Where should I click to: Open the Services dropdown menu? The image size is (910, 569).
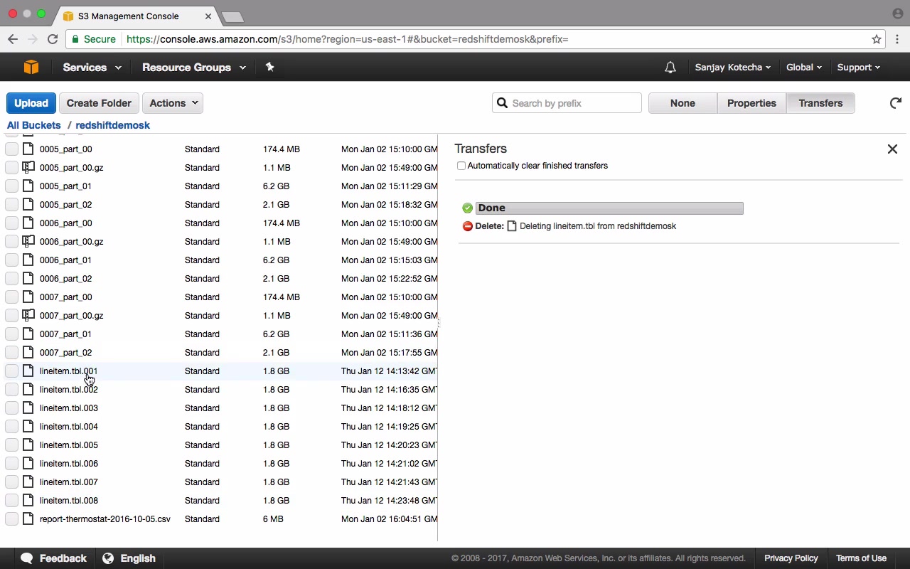(x=92, y=68)
